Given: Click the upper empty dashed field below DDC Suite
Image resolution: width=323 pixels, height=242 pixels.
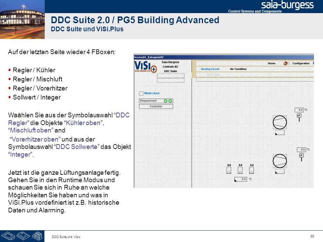Looking at the screenshot, I should coord(171,76).
